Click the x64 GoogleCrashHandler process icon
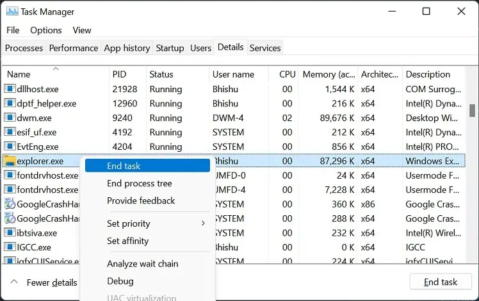 (x=10, y=218)
